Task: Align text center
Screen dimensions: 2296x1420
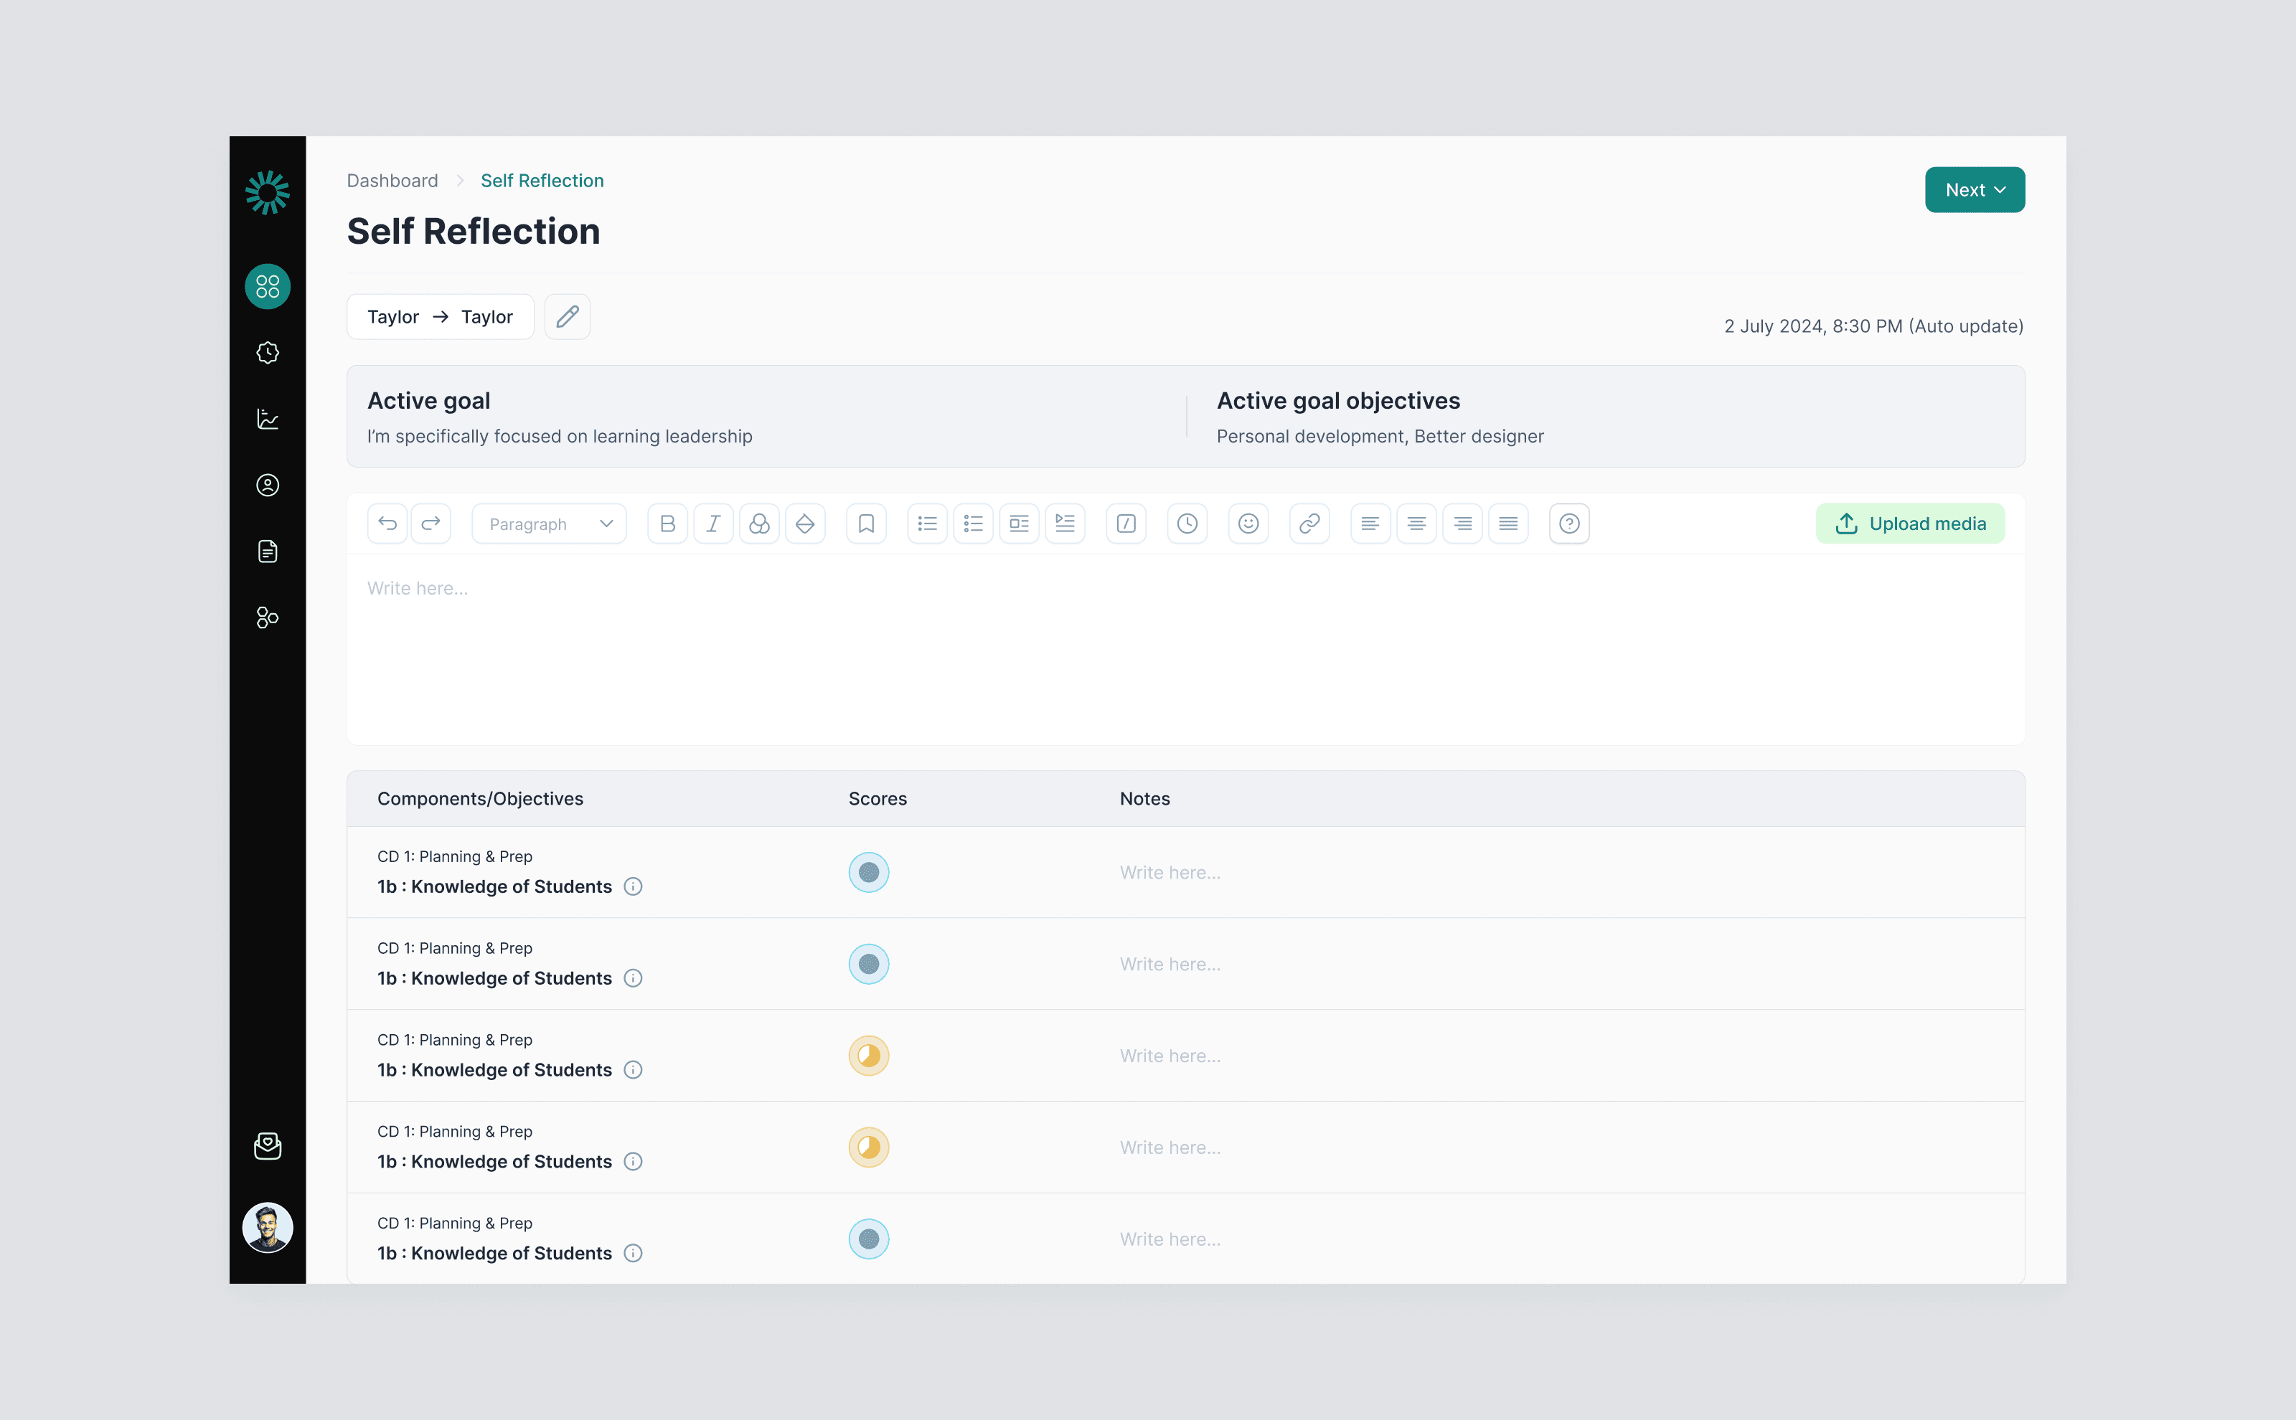Action: [x=1416, y=523]
